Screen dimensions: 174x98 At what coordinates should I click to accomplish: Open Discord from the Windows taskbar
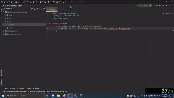click(53, 96)
